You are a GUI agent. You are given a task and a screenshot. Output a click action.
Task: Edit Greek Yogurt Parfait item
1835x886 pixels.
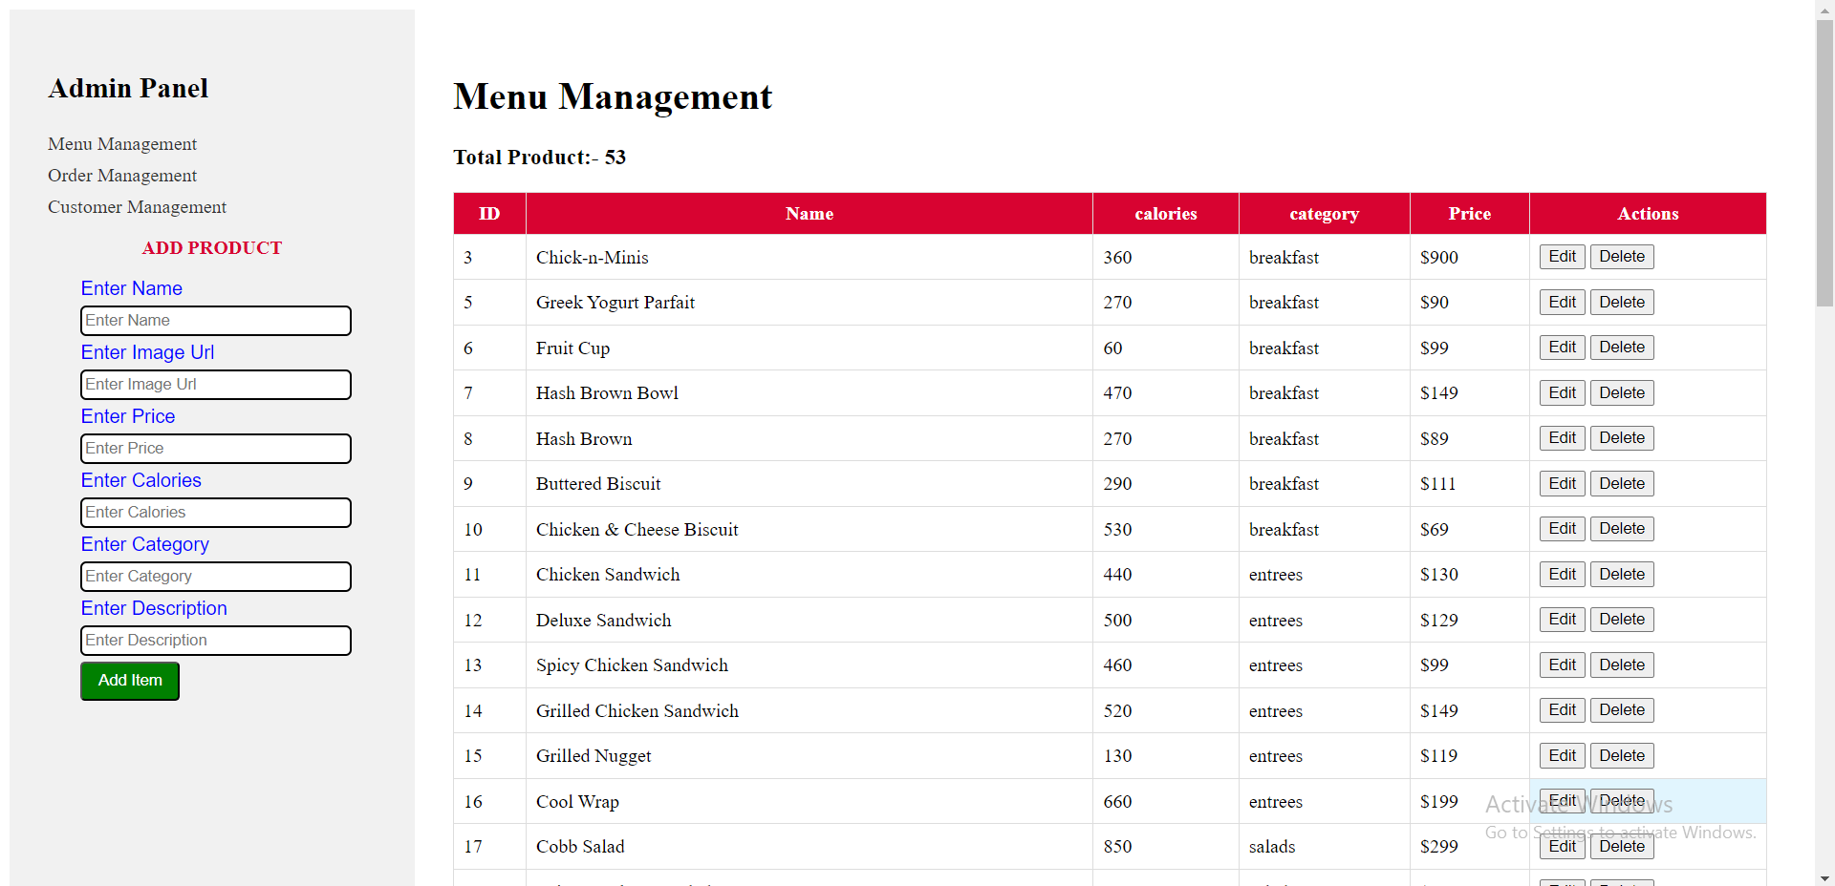pyautogui.click(x=1562, y=303)
